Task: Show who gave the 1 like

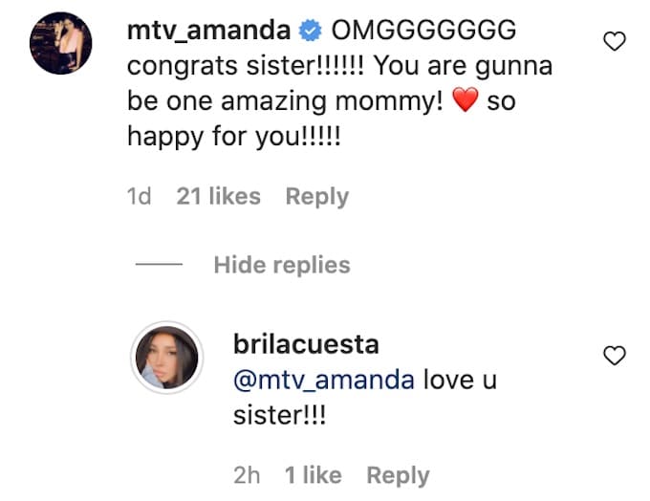Action: tap(313, 475)
